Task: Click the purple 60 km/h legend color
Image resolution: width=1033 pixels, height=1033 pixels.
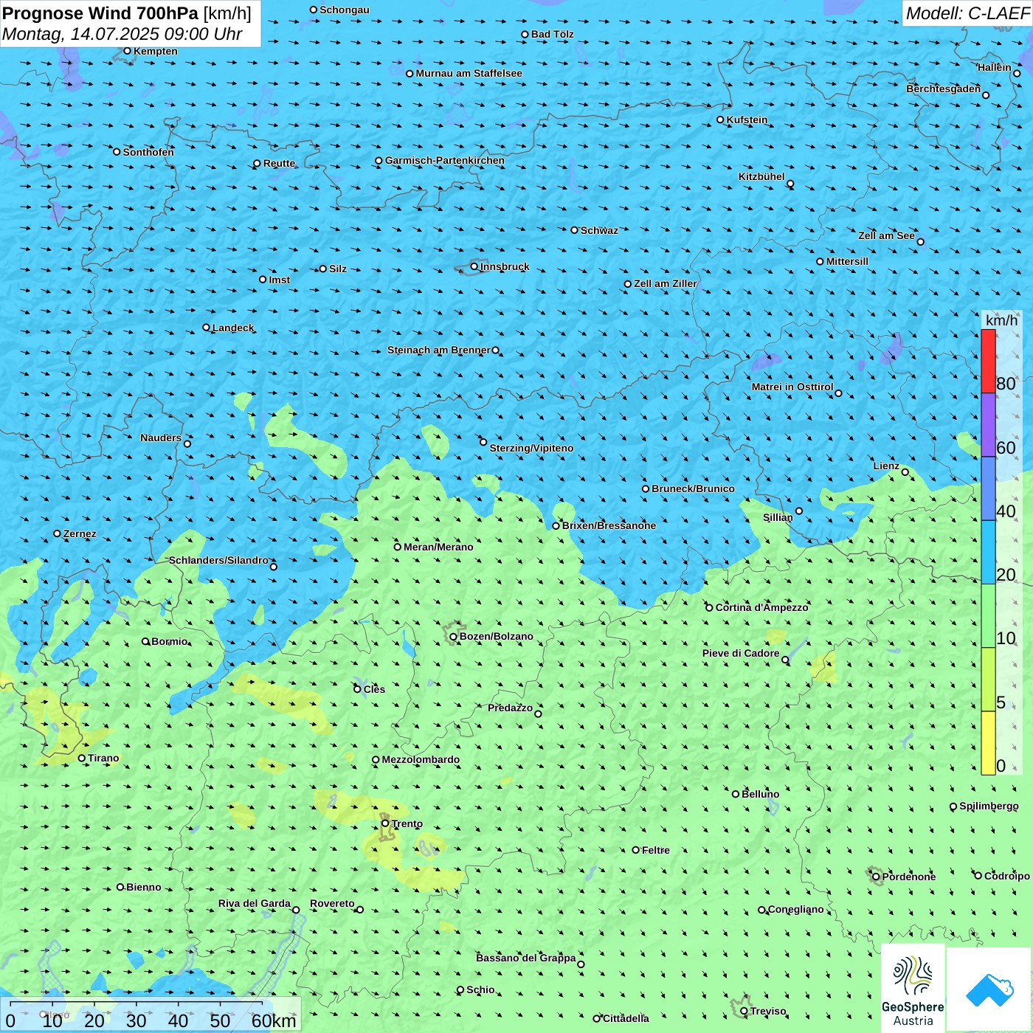Action: coord(988,425)
